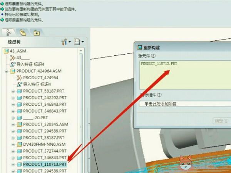This screenshot has height=173, width=231.
Task: Open the layer tree tab icon
Action: pyautogui.click(x=23, y=33)
